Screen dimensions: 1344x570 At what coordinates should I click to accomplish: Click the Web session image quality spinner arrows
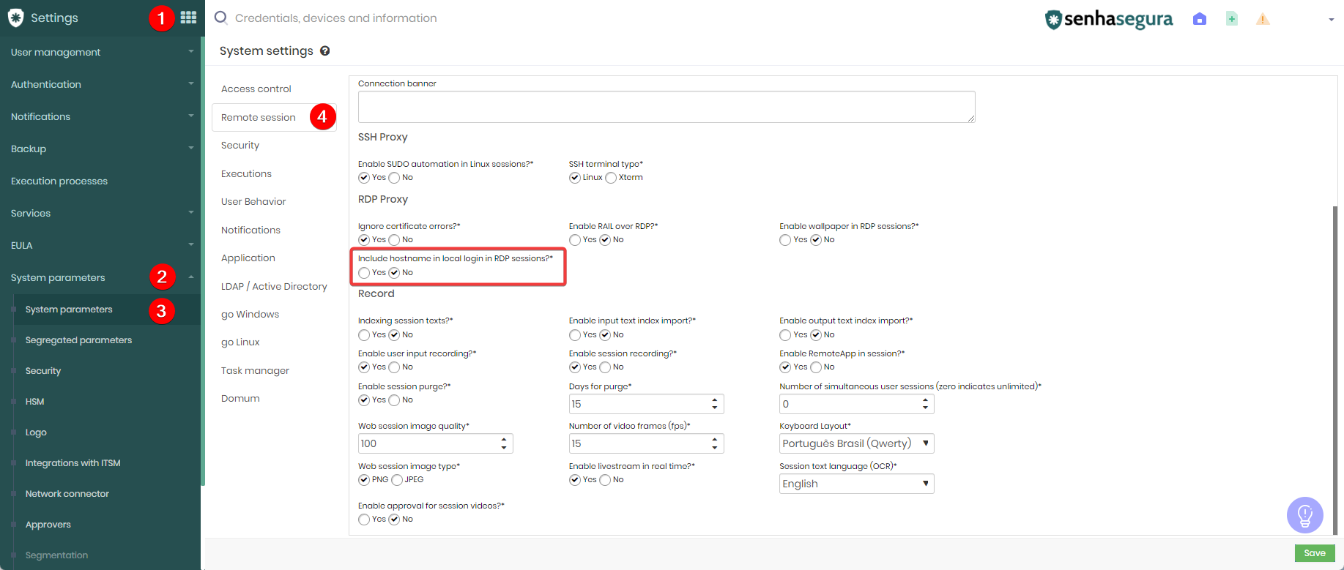[504, 443]
